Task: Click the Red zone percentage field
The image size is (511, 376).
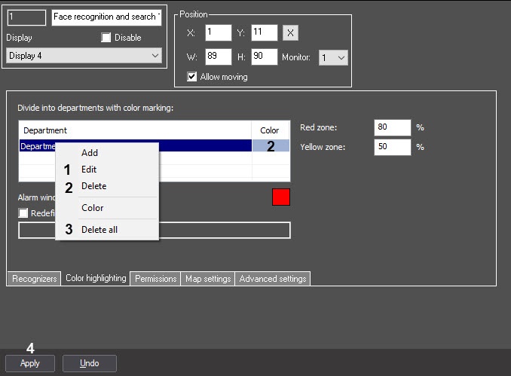Action: 393,127
